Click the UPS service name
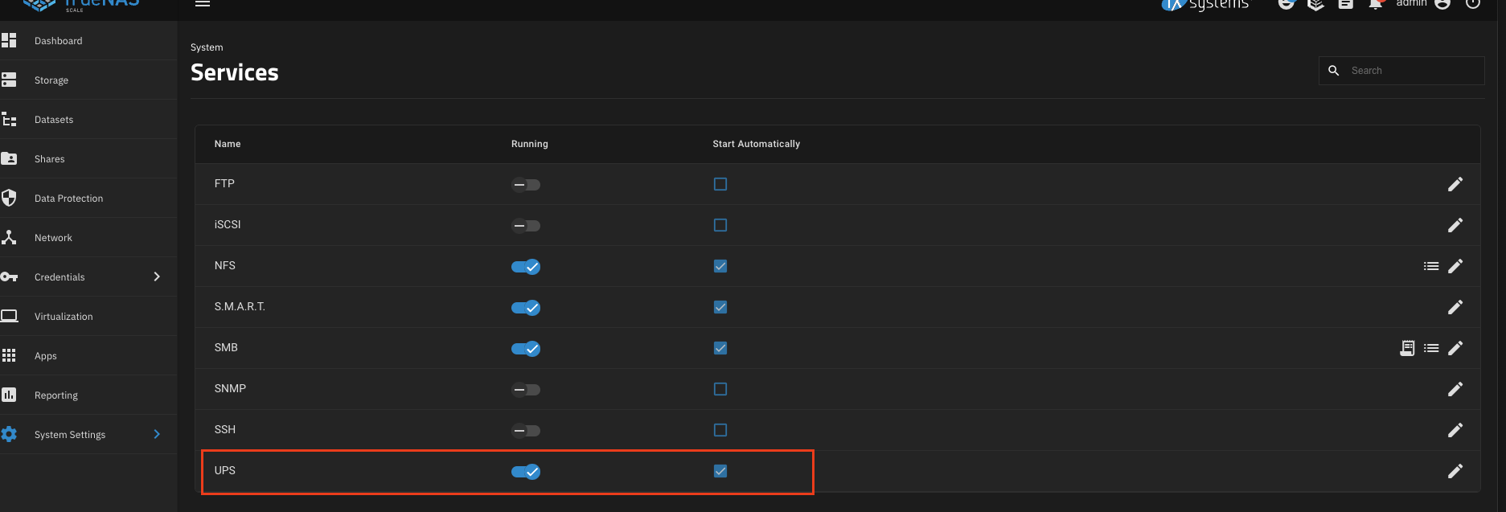Viewport: 1506px width, 512px height. pyautogui.click(x=225, y=470)
